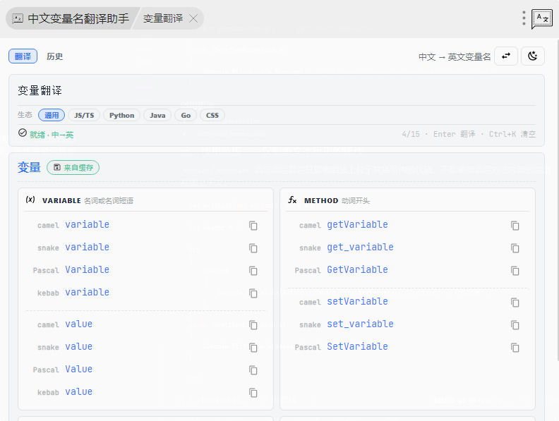Copy camel case 'value' result
559x421 pixels.
click(x=253, y=325)
